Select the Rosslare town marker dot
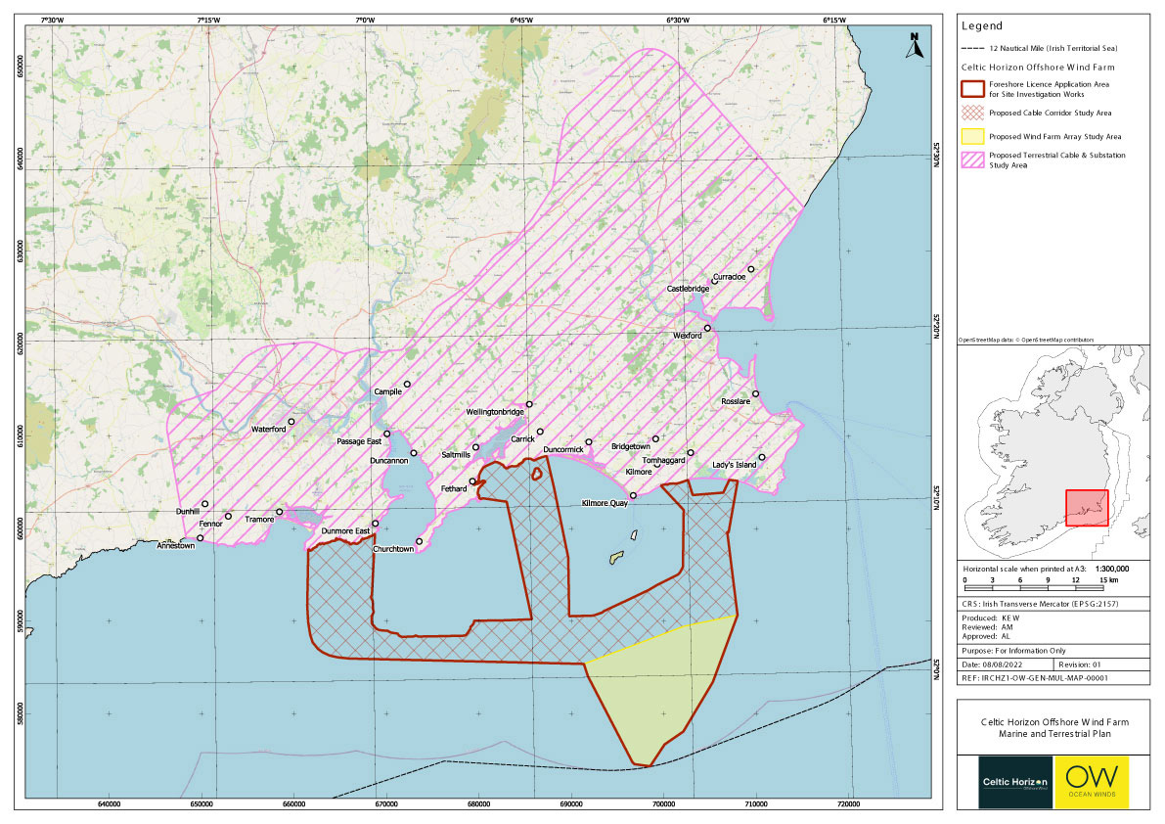The height and width of the screenshot is (824, 1165). click(x=755, y=394)
